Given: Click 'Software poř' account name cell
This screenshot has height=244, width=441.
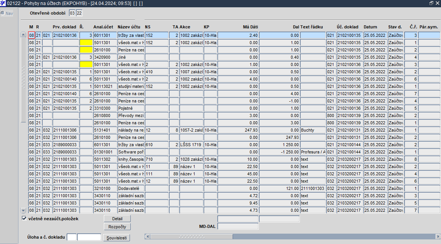Looking at the screenshot, I should click(x=131, y=152).
